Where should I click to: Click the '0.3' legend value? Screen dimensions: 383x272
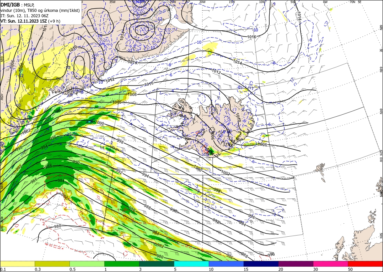point(38,269)
